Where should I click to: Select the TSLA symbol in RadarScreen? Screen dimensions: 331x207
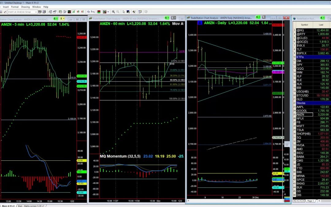pos(300,130)
